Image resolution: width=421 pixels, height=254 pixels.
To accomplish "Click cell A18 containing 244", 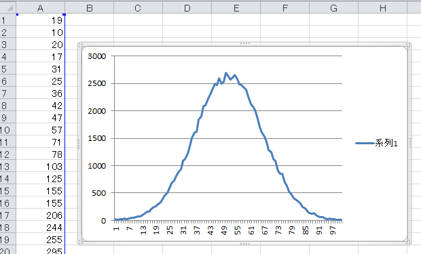I will 40,227.
